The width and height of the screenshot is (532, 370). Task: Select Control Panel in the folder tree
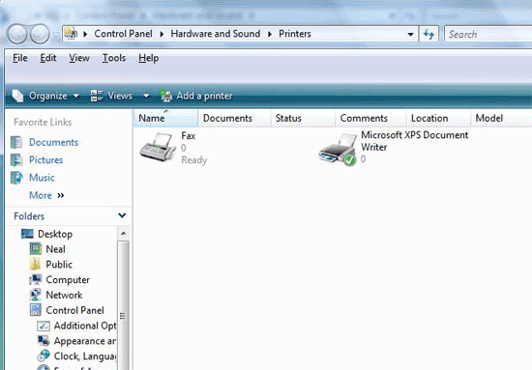coord(75,310)
